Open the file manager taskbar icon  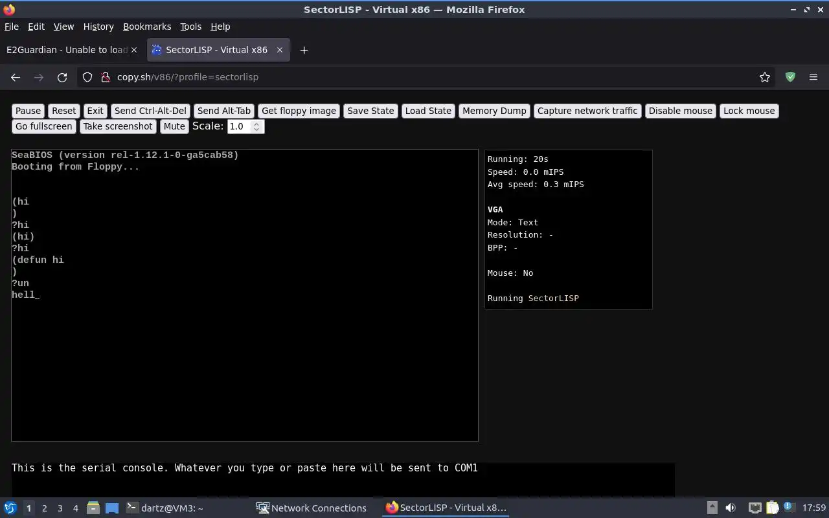click(x=93, y=508)
